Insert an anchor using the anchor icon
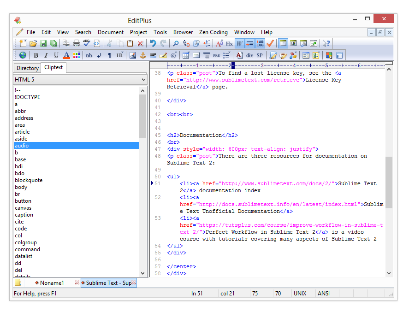 coord(142,55)
